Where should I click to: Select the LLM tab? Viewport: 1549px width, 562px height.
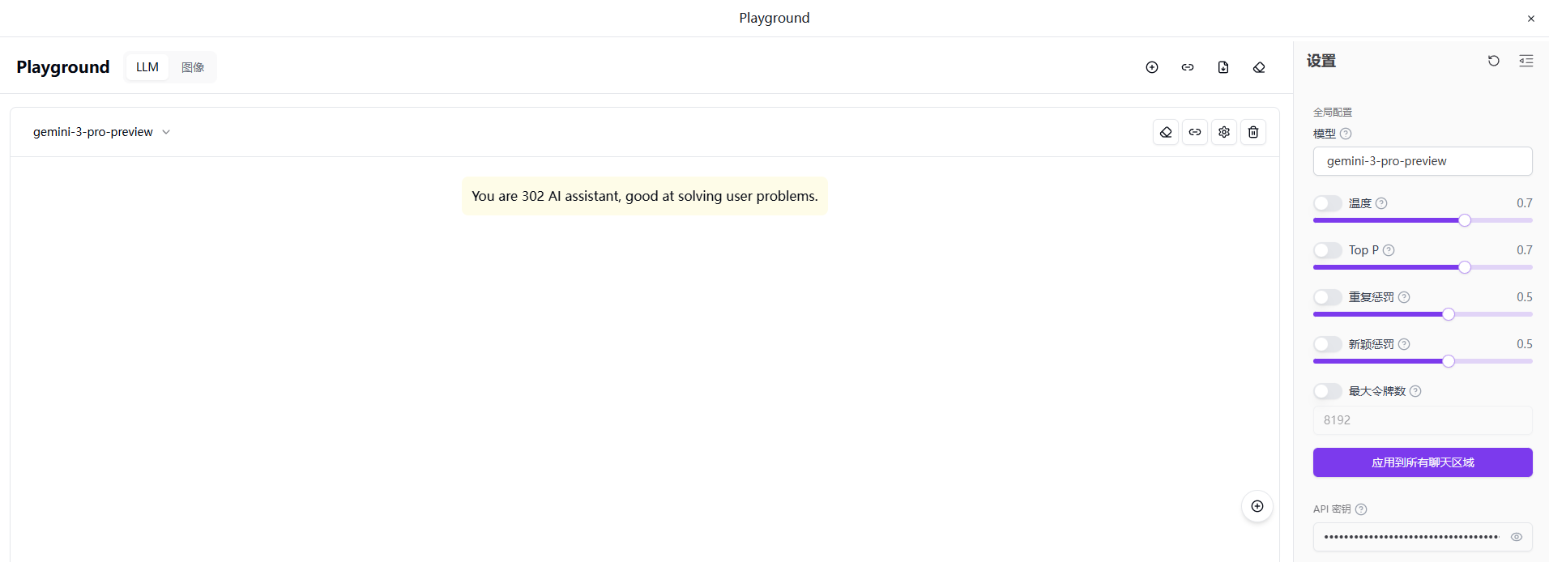pos(147,67)
